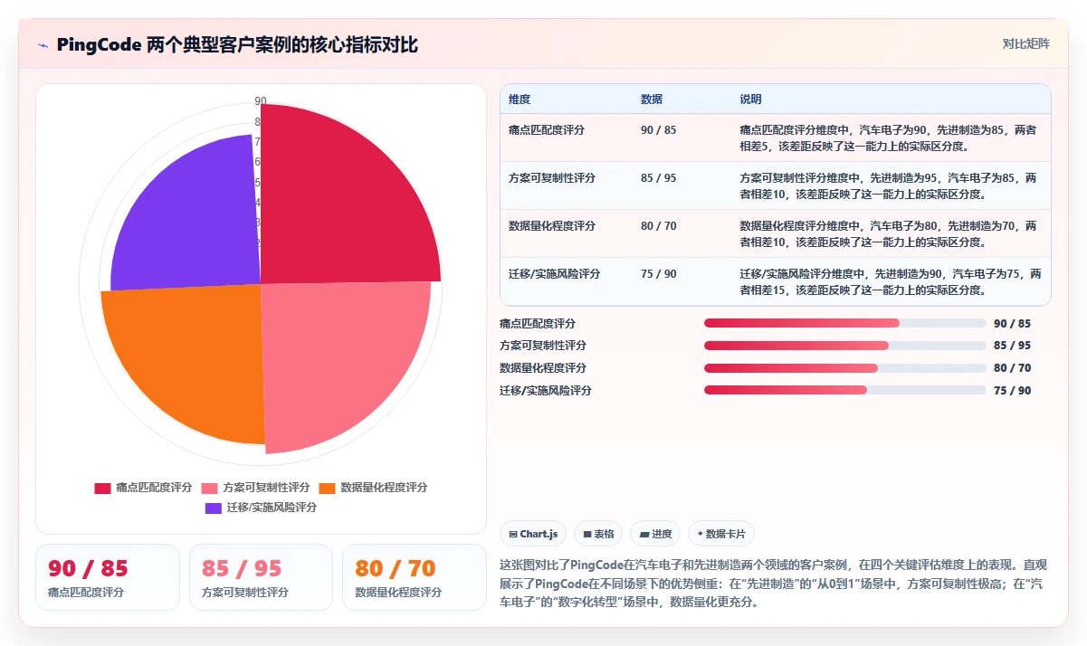Click the purple 迁移/实施风险评分 legend swatch
The height and width of the screenshot is (646, 1087).
pos(213,508)
